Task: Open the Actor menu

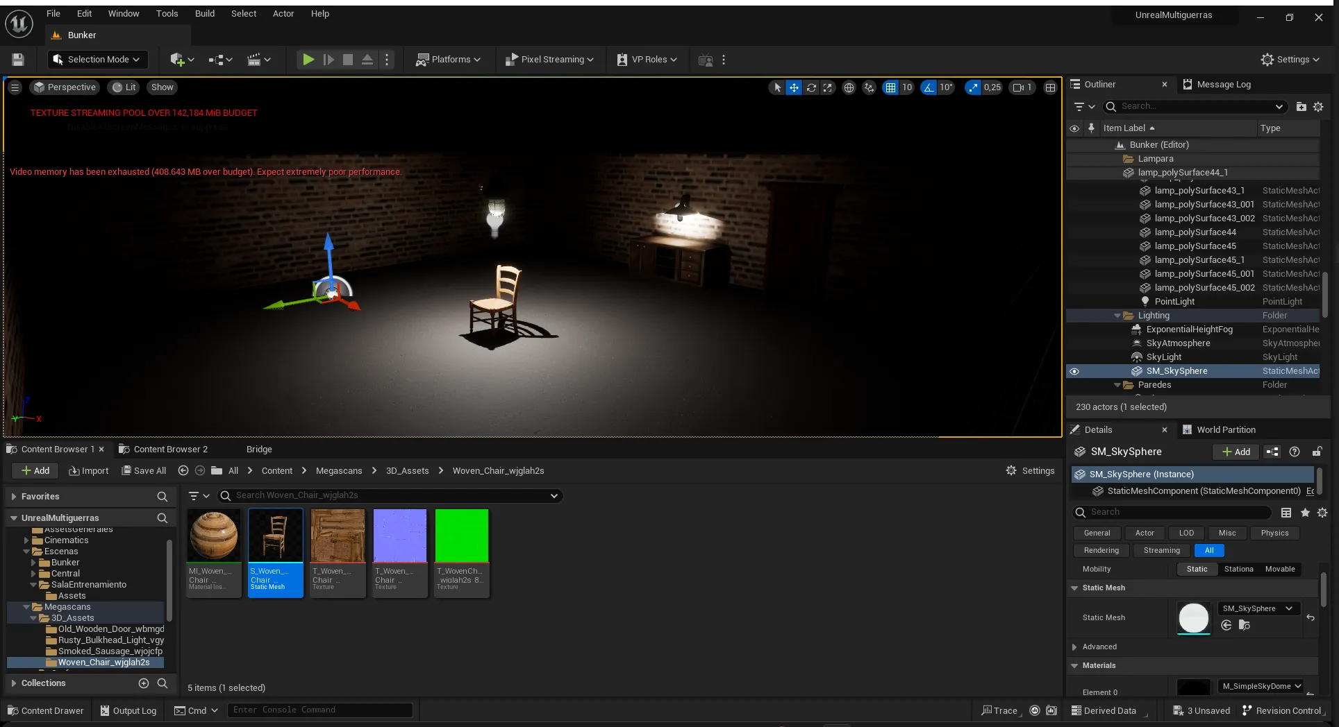Action: (x=283, y=13)
